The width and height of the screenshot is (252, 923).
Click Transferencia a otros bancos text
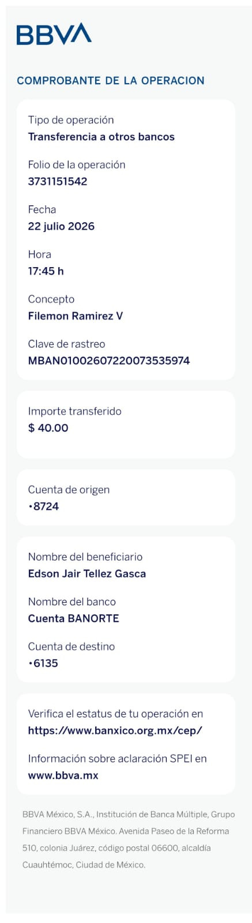(x=101, y=137)
